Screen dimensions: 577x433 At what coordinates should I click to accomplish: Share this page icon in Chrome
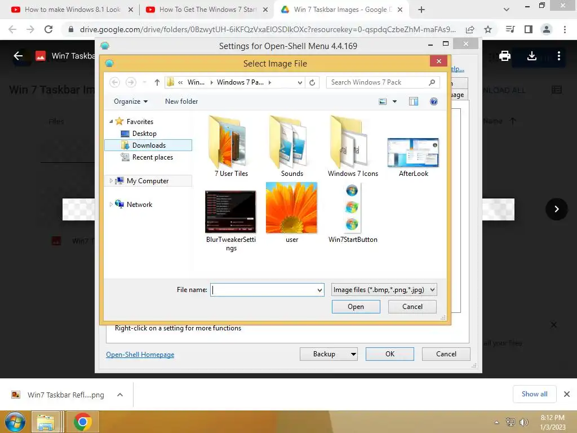(x=469, y=29)
